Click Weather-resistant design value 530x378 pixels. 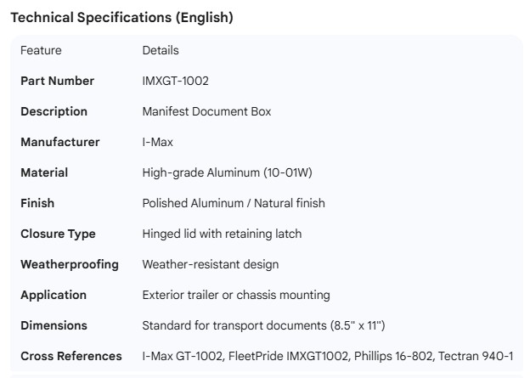click(210, 265)
